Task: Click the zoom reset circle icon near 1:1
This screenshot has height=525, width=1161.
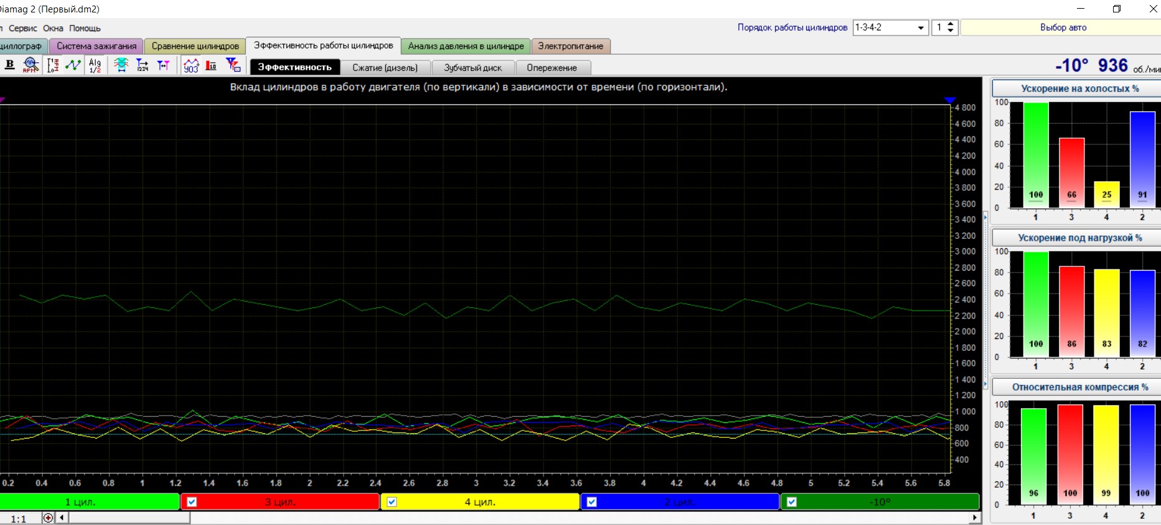Action: 48,518
